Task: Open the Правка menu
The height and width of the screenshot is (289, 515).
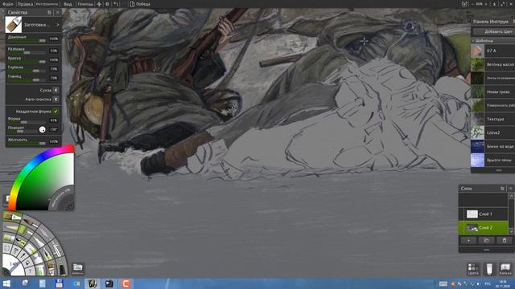Action: coord(25,4)
